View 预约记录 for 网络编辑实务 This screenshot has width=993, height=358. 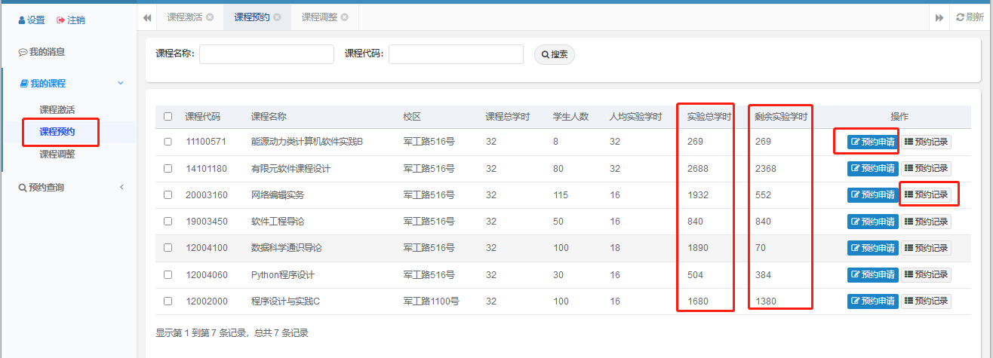[926, 194]
